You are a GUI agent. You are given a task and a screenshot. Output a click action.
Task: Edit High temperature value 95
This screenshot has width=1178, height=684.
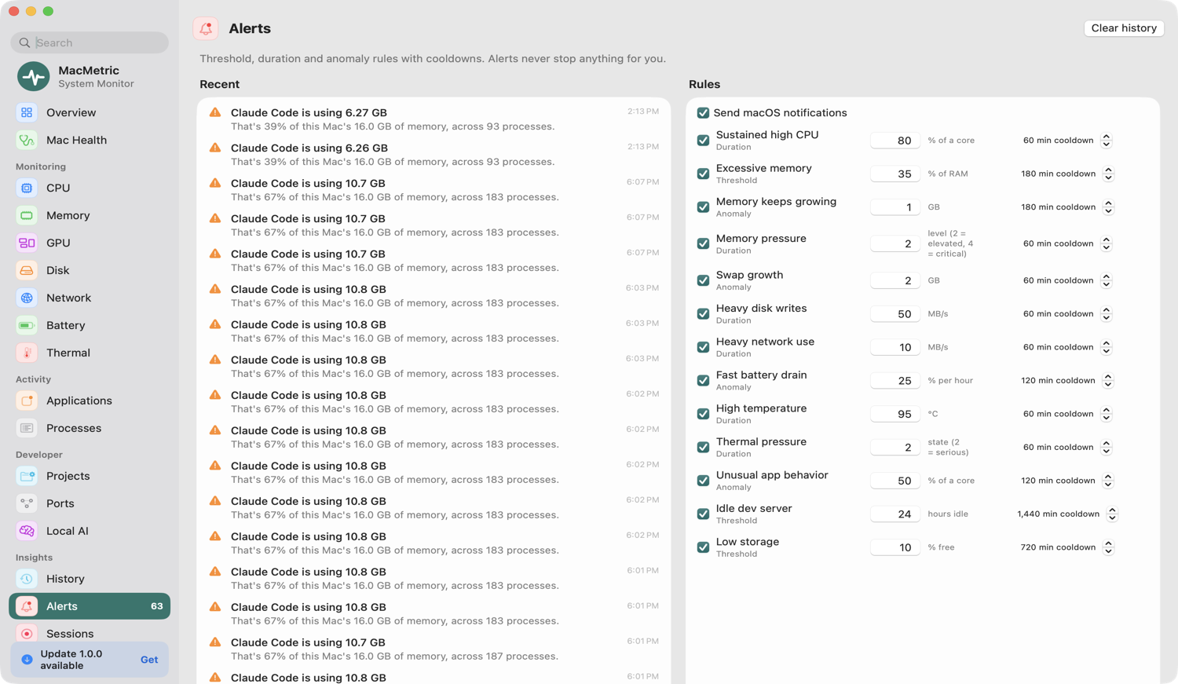[894, 414]
